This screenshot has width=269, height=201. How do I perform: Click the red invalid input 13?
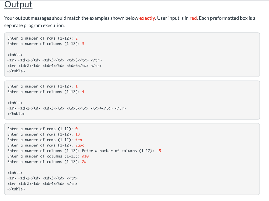click(x=77, y=134)
